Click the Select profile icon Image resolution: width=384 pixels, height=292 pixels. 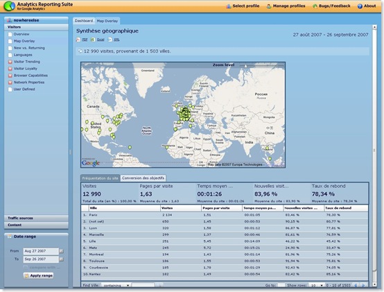pos(229,6)
